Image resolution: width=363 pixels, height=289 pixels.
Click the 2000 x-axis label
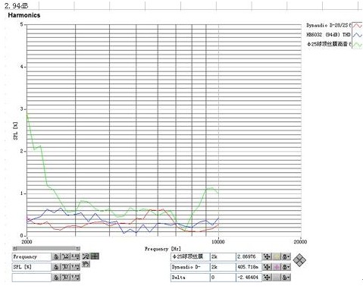[27, 241]
